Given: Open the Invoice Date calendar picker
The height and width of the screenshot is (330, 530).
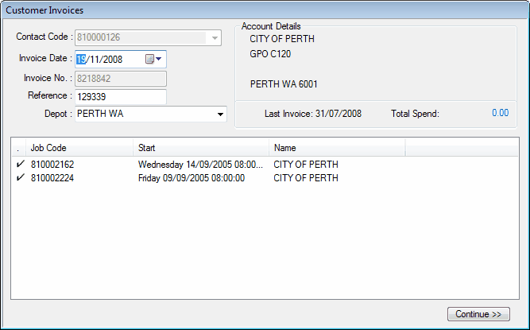Looking at the screenshot, I should (153, 59).
